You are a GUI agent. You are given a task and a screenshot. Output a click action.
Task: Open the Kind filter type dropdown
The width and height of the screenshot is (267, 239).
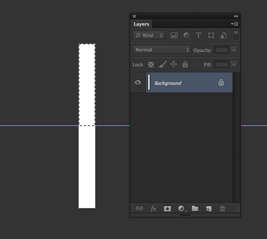[149, 35]
